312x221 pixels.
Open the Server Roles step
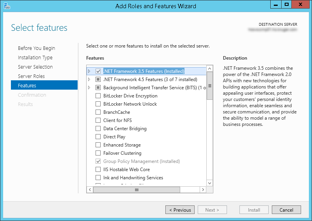31,76
